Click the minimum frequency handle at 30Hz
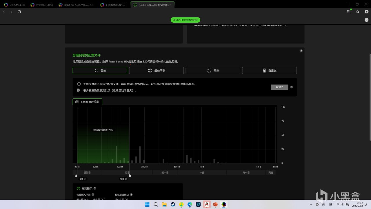The image size is (371, 209). tap(76, 176)
